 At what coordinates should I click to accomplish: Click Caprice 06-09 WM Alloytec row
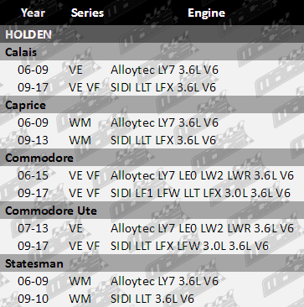tap(152, 122)
